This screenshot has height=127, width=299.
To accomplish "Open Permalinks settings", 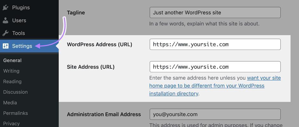I will coord(16,113).
